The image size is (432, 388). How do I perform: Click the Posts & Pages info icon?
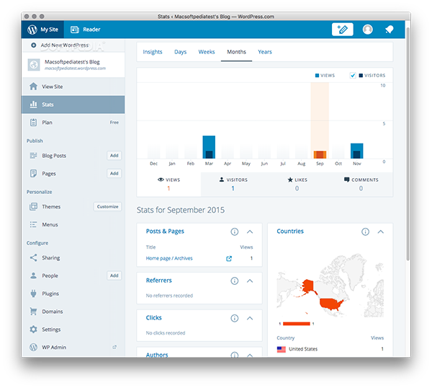[235, 232]
